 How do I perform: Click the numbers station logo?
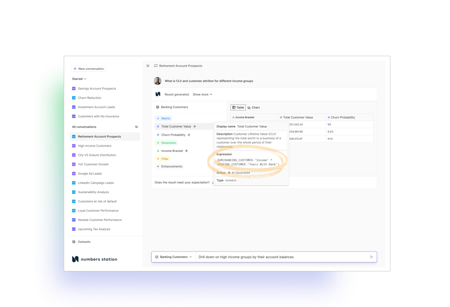point(94,259)
